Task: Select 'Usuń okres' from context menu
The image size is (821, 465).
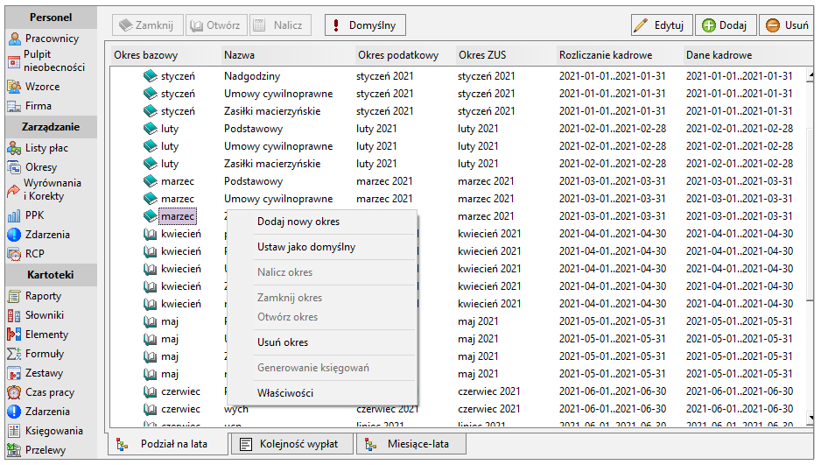Action: point(282,342)
